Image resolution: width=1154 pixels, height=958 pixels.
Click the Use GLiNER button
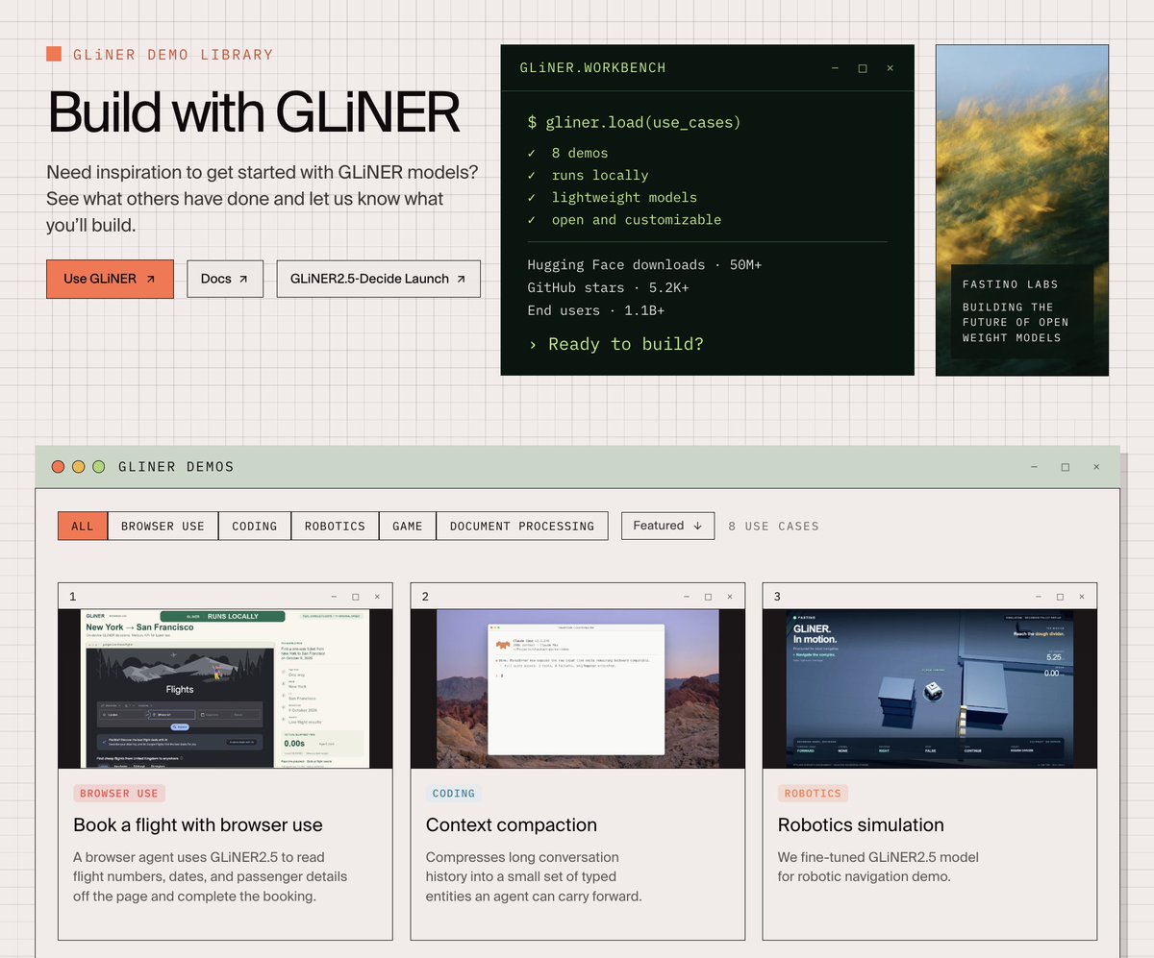click(110, 279)
